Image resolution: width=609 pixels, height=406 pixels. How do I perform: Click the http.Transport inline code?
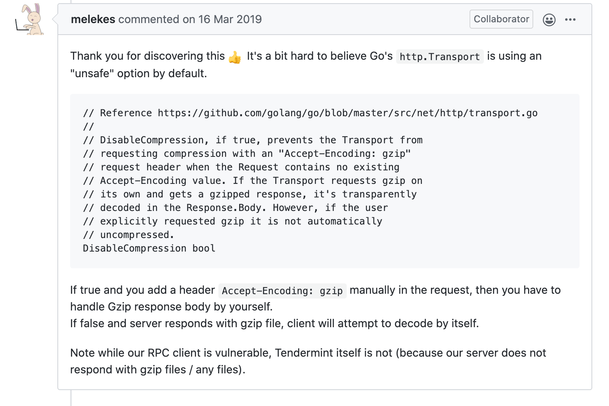(x=440, y=57)
